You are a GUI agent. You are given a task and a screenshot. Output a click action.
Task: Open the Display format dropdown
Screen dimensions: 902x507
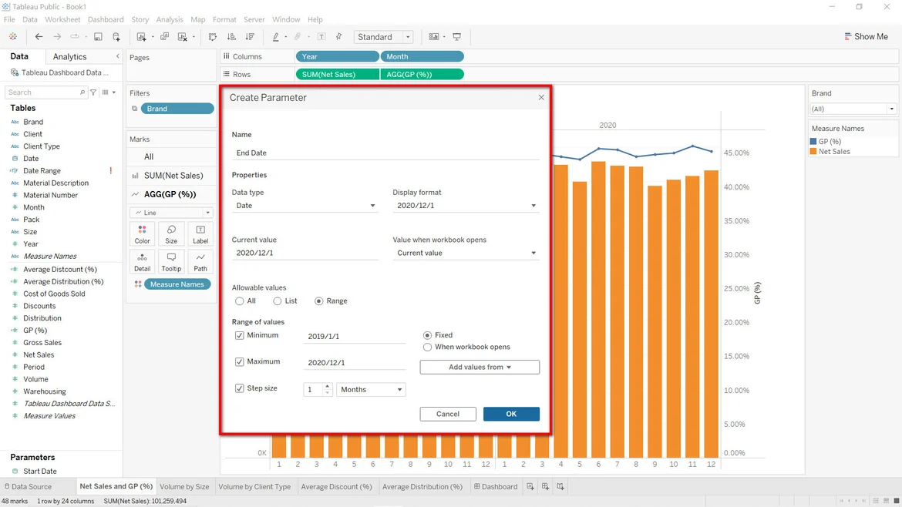(466, 206)
